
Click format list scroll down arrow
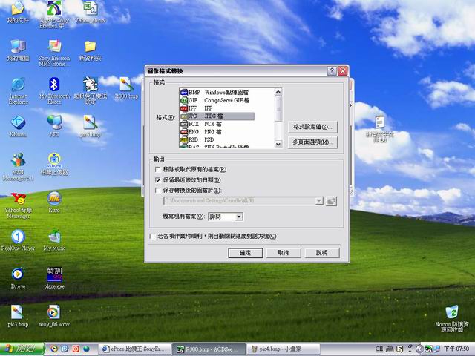point(278,144)
